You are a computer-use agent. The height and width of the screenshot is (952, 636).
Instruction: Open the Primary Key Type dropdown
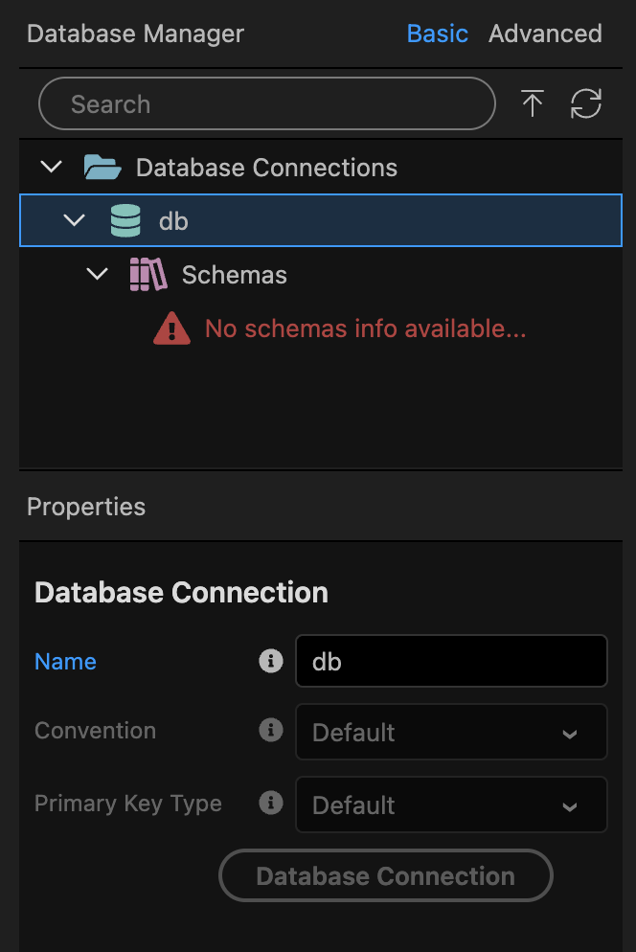(x=451, y=805)
